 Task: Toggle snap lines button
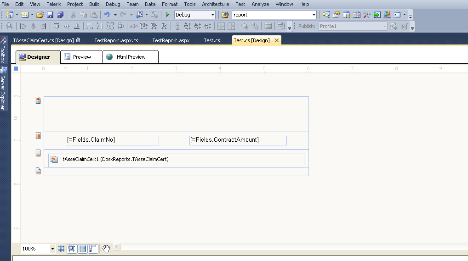(82, 249)
